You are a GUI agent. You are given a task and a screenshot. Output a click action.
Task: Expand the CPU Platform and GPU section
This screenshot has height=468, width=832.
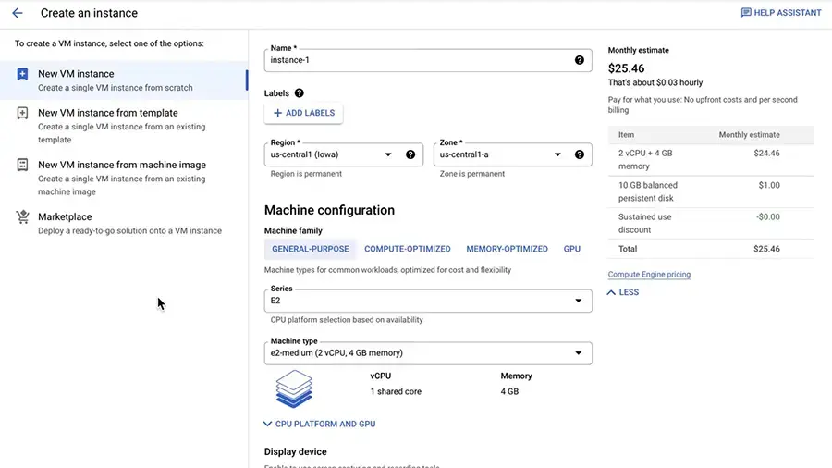tap(320, 424)
